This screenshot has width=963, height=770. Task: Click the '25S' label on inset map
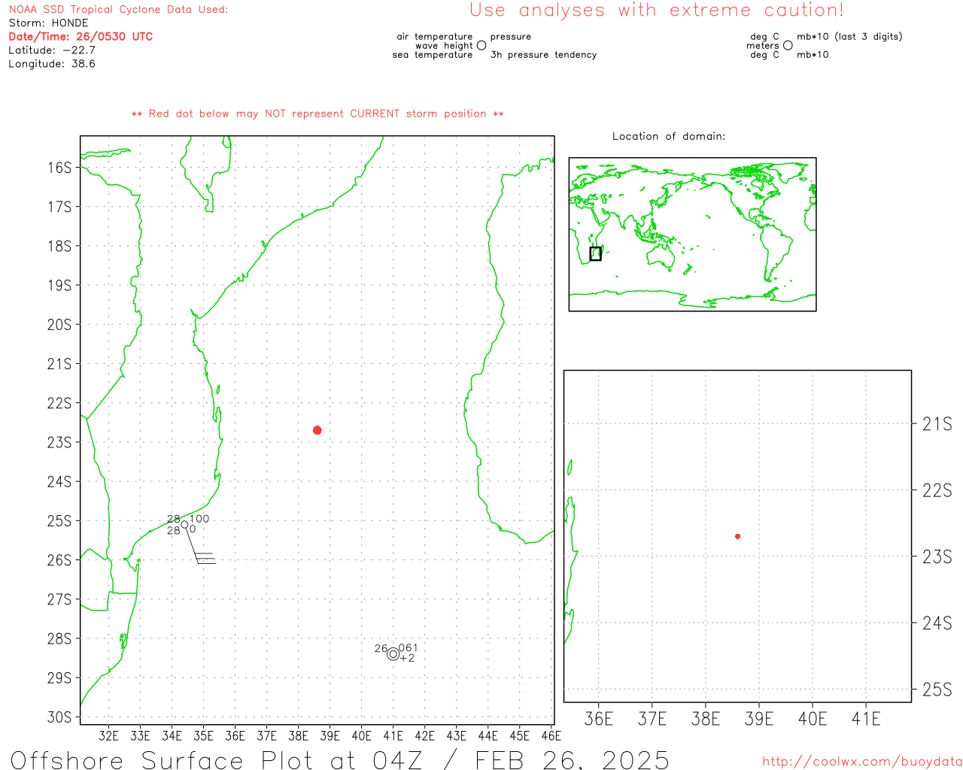tap(937, 690)
